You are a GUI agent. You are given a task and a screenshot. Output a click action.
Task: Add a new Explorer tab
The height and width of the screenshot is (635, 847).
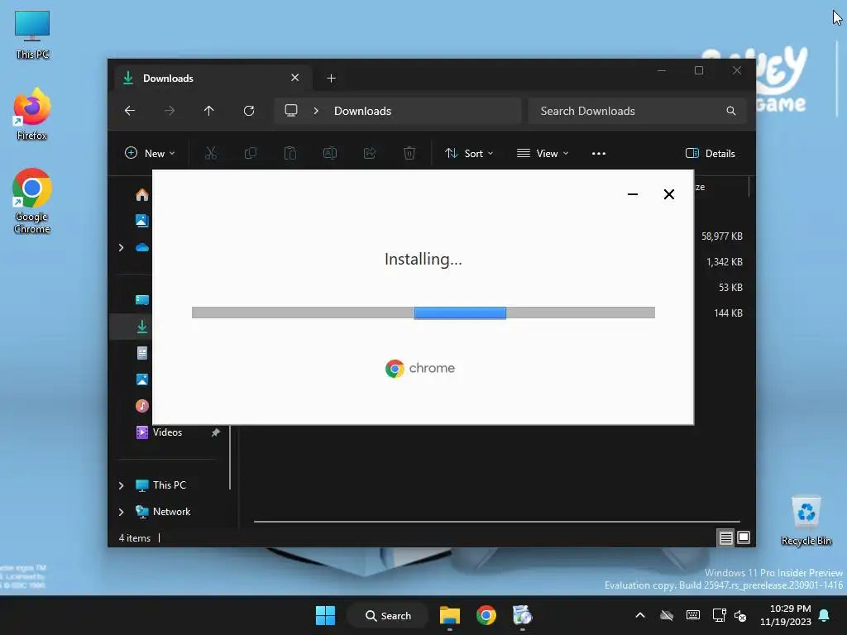[x=331, y=79]
